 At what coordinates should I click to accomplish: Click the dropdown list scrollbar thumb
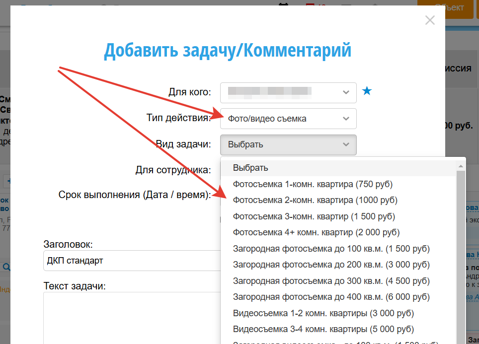point(461,248)
